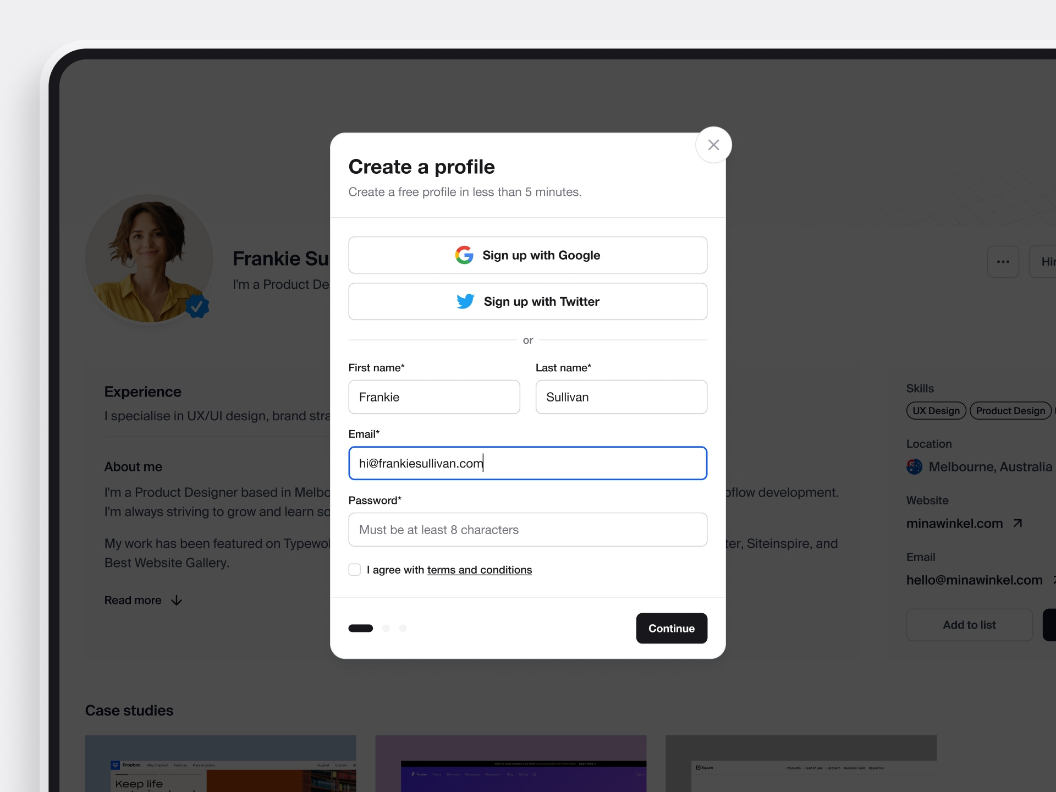The height and width of the screenshot is (792, 1056).
Task: Click the second step indicator dot
Action: click(386, 628)
